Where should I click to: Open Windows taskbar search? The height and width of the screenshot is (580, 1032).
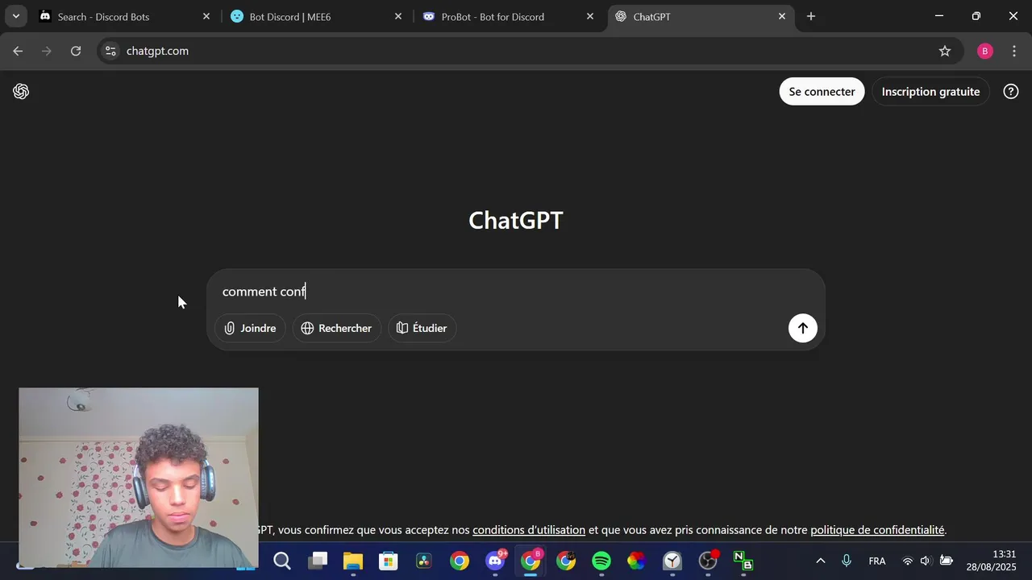point(282,561)
